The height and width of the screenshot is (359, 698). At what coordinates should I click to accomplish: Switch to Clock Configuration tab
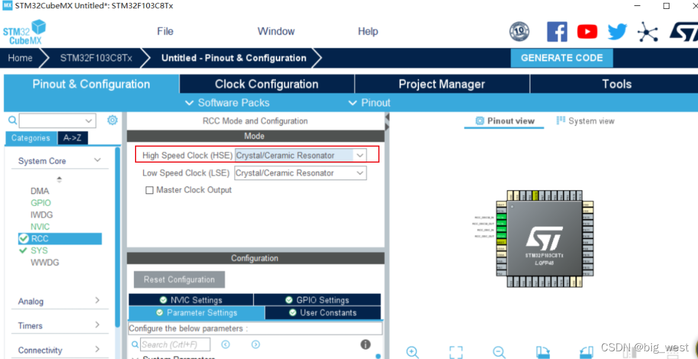[x=266, y=84]
